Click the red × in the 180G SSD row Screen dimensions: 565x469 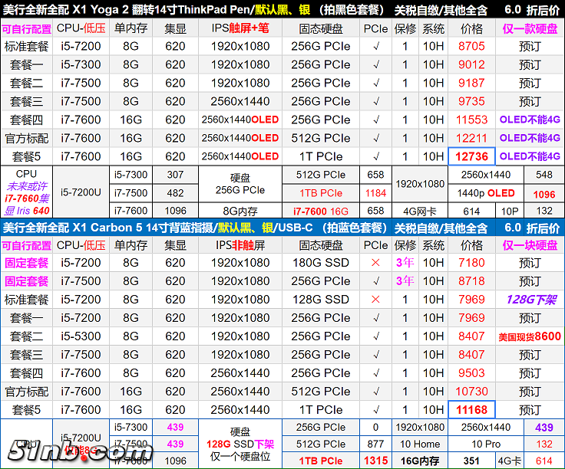click(x=375, y=263)
